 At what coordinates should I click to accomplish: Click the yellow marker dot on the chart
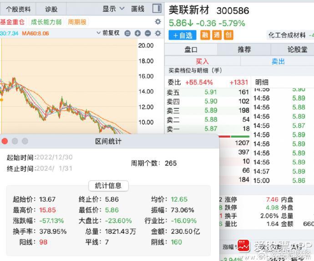click(x=1, y=100)
